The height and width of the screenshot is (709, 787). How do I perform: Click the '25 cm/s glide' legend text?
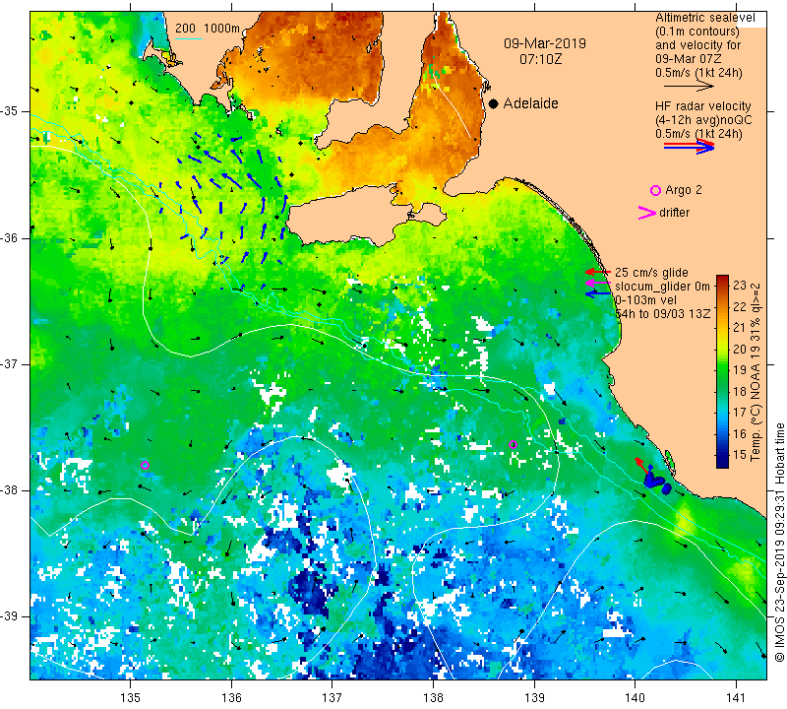click(x=651, y=273)
